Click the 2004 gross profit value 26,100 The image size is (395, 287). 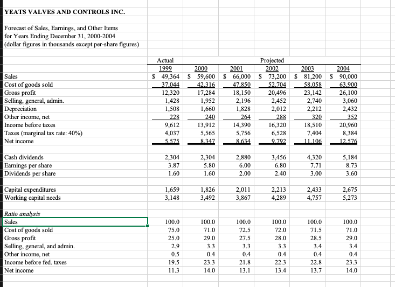tap(348, 93)
